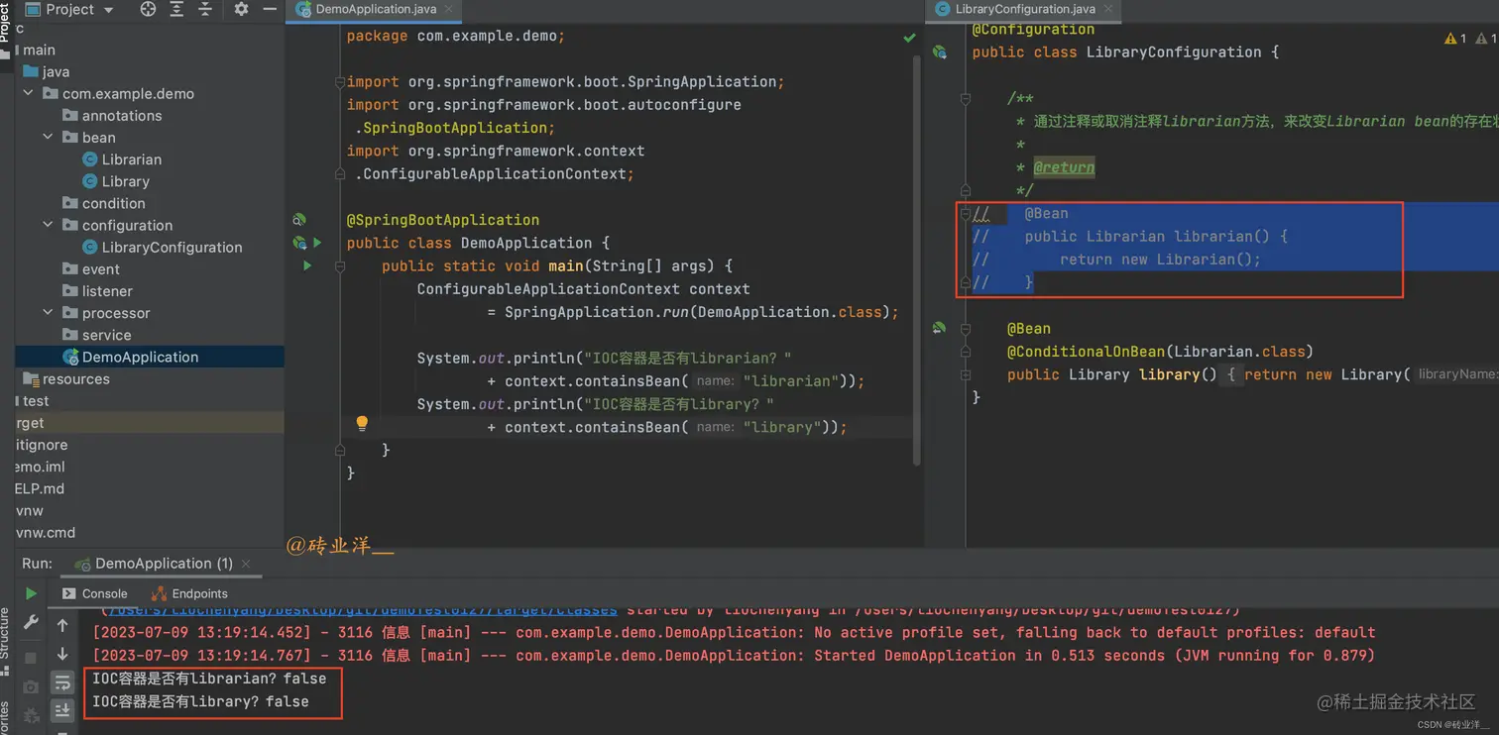Image resolution: width=1499 pixels, height=735 pixels.
Task: Click @ConditionalOnBean(Librarian.class) annotation
Action: 1160,352
